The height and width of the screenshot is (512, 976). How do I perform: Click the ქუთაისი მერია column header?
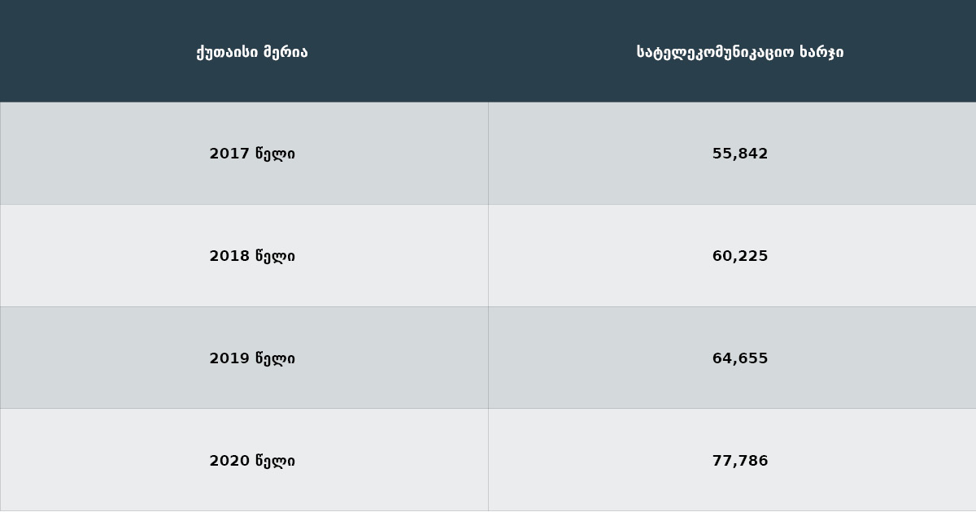252,52
